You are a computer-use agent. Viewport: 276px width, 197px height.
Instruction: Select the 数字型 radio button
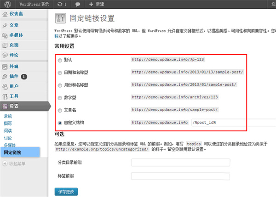(x=60, y=98)
